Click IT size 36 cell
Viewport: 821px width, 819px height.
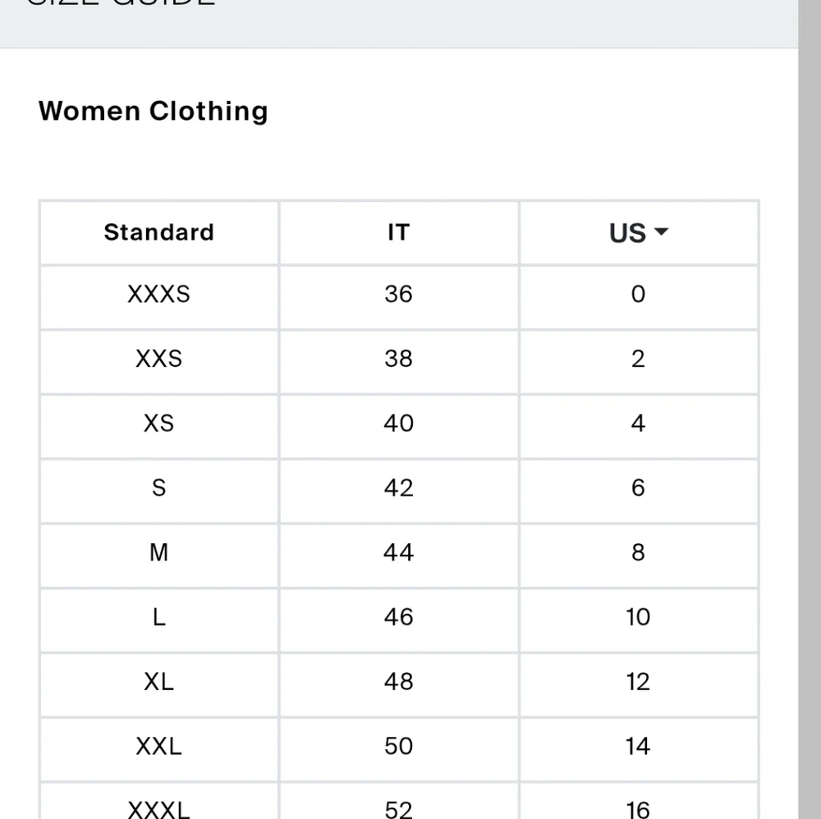tap(398, 294)
